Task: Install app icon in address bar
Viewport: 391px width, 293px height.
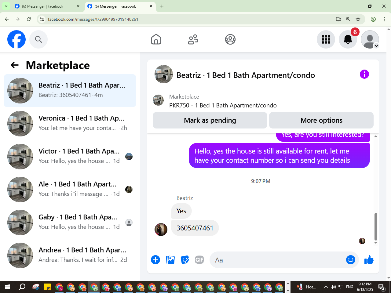Action: pos(338,19)
